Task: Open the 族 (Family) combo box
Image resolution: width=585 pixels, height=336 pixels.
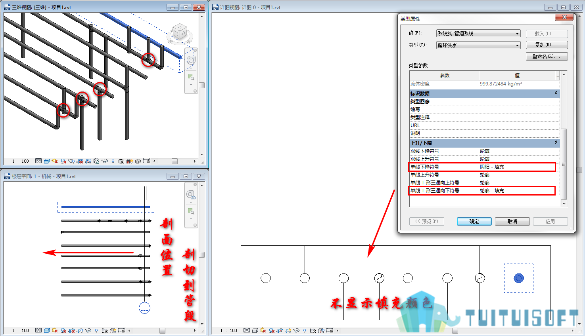Action: [x=478, y=34]
